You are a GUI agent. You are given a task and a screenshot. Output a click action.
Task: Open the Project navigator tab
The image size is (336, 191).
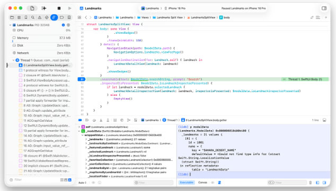pyautogui.click(x=12, y=17)
